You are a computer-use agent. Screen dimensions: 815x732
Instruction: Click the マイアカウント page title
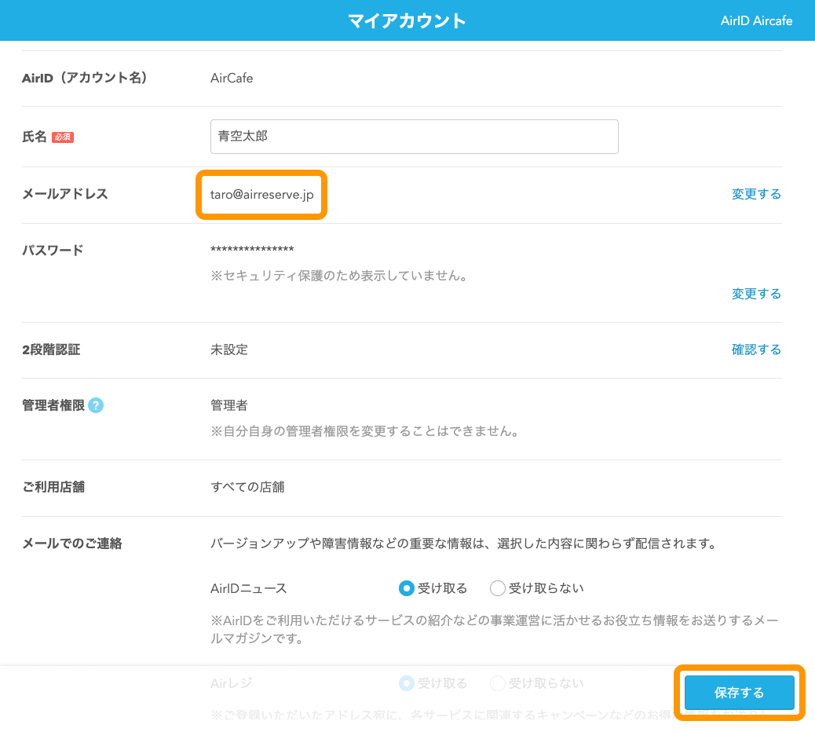(x=407, y=20)
